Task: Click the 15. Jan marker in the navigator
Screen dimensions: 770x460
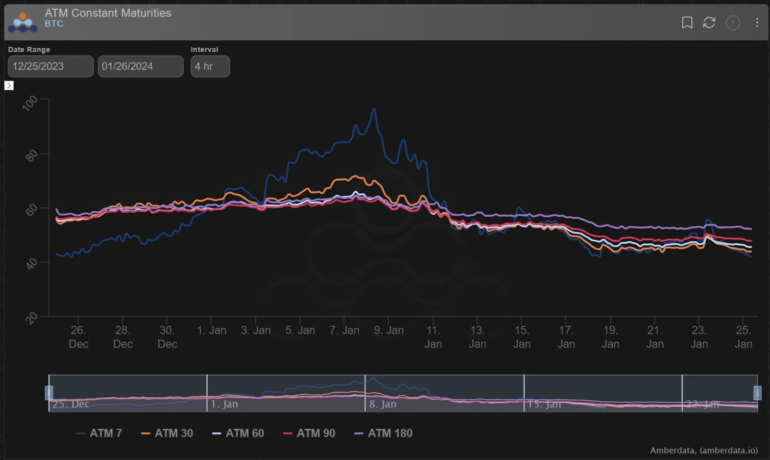Action: click(x=544, y=404)
